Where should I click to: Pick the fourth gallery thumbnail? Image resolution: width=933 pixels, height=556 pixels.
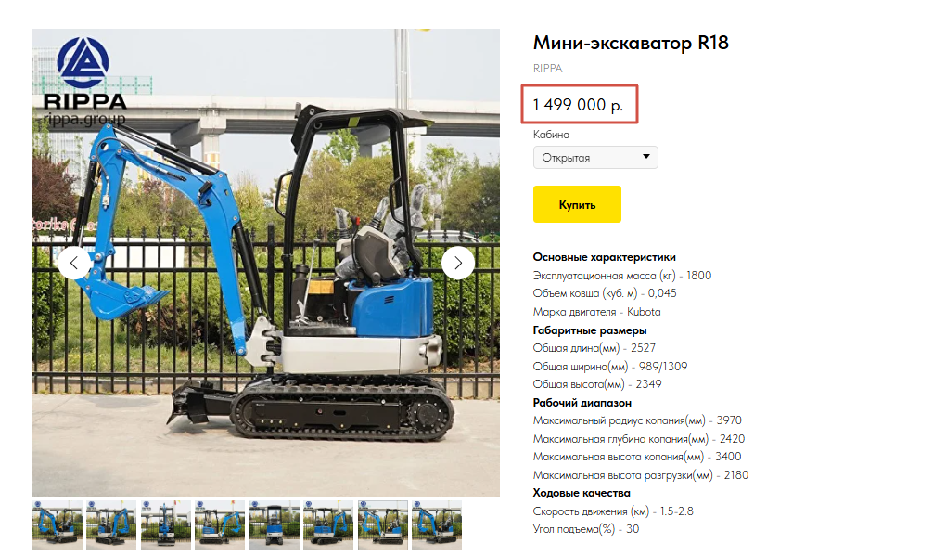point(220,525)
